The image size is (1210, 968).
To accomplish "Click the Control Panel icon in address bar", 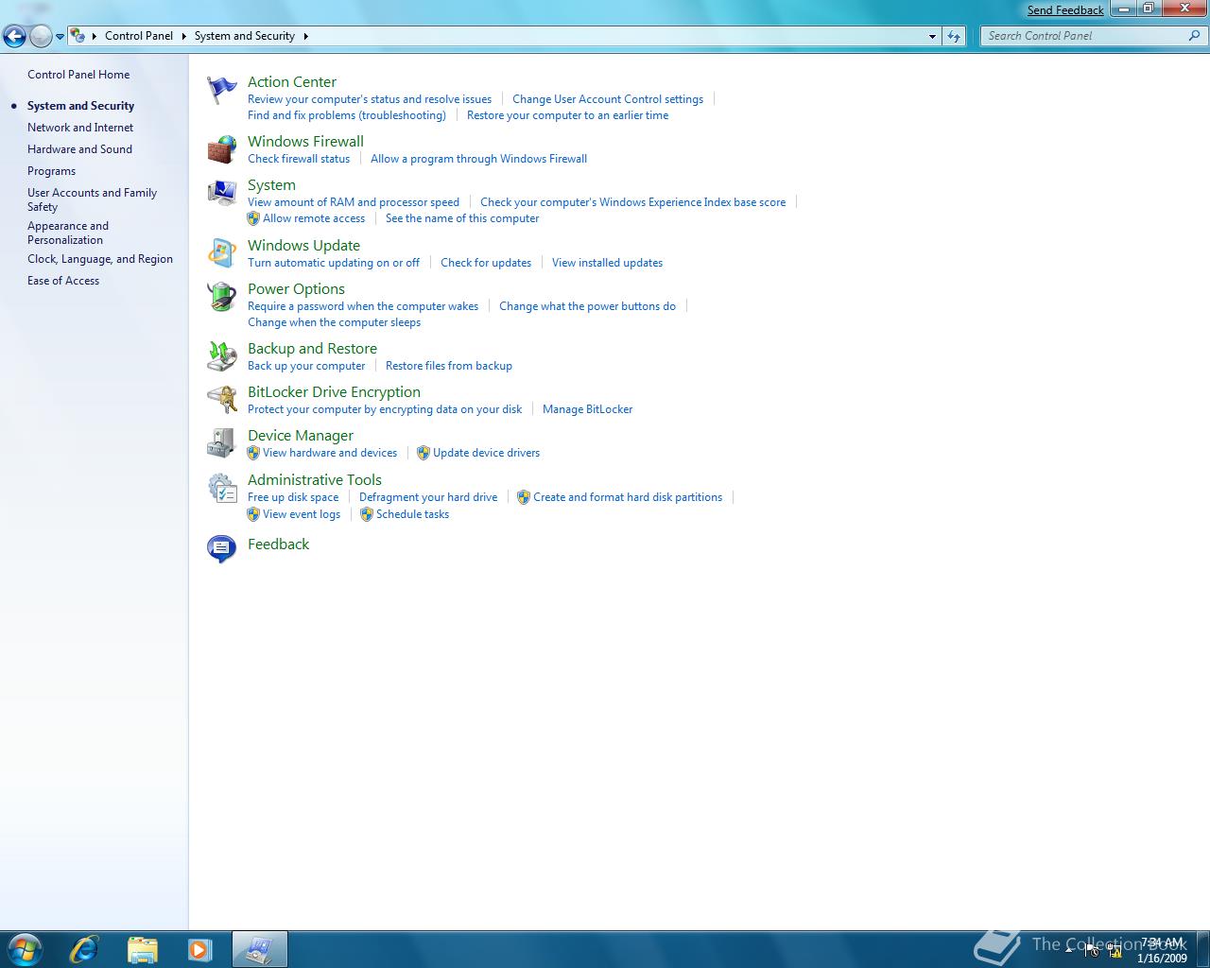I will pyautogui.click(x=78, y=36).
